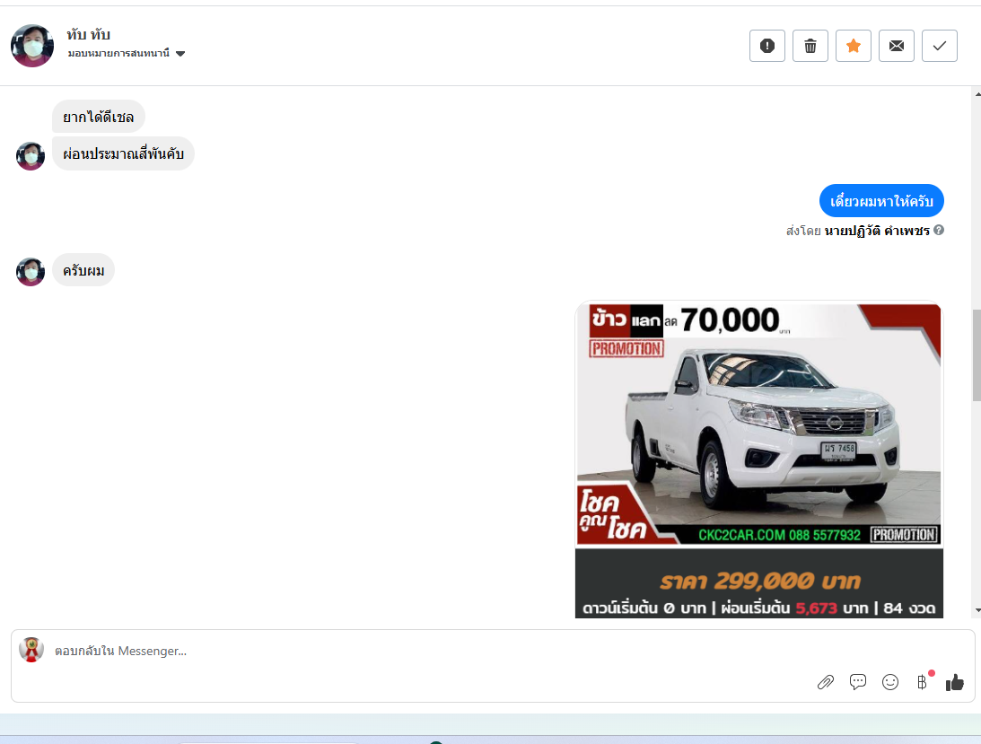
Task: Select the message ผ่อนประมาณสี่พันคับ
Action: click(x=123, y=154)
